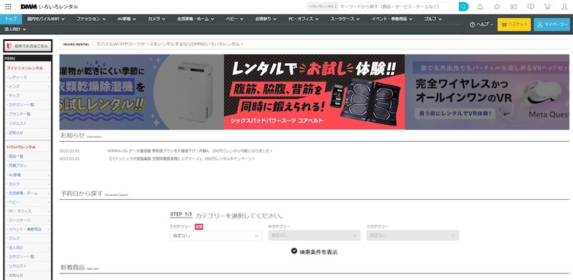Viewport: 573px width, 280px height.
Task: Expand イベント・季節用品 nav menu
Action: click(x=392, y=19)
